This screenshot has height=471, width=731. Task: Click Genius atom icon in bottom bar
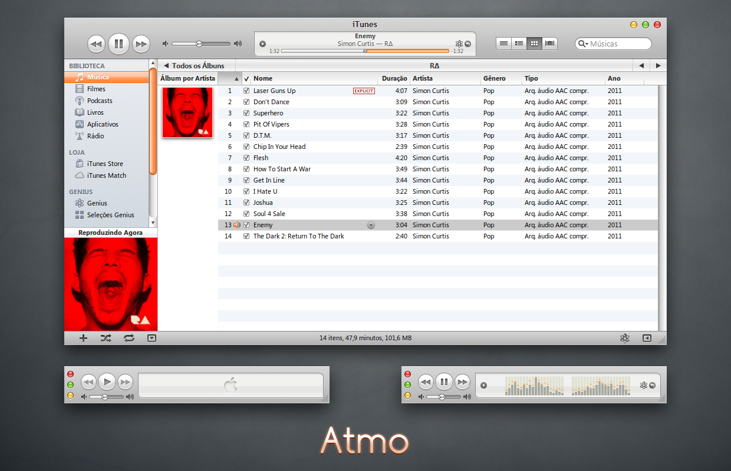coord(625,338)
